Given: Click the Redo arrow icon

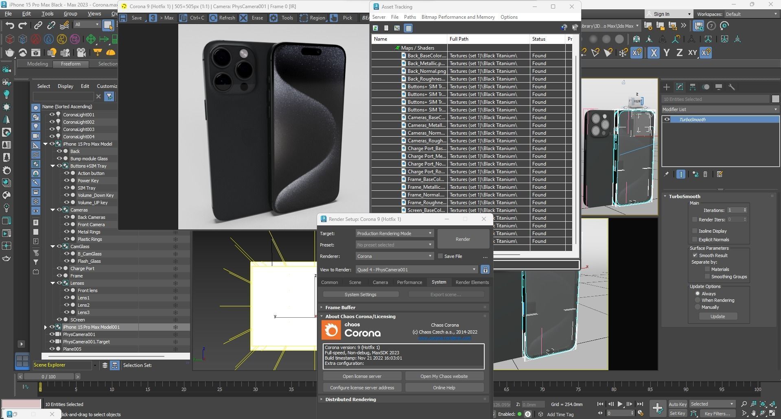Looking at the screenshot, I should coord(23,25).
